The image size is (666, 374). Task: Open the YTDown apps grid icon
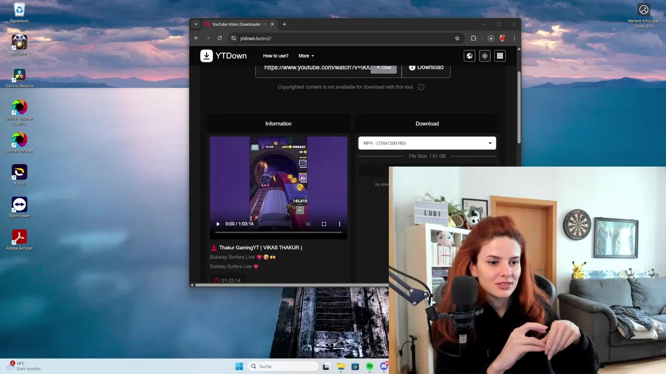point(500,56)
